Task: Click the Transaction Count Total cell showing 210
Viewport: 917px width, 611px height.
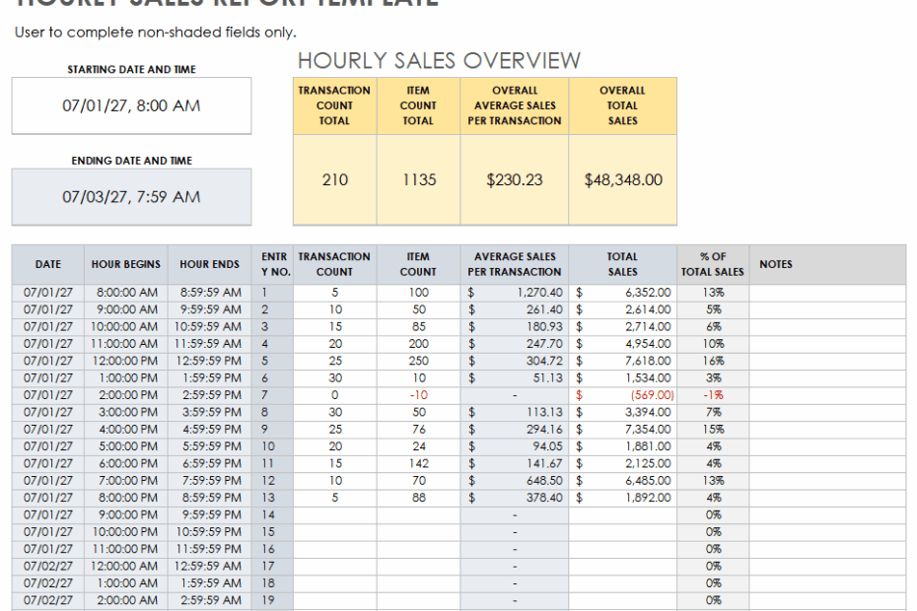Action: click(335, 179)
